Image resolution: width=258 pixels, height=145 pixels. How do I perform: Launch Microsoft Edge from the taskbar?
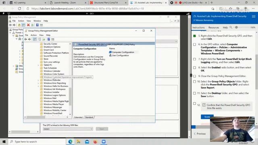(x=70, y=141)
